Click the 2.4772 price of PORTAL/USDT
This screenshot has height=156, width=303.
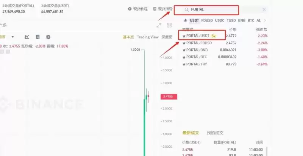[x=231, y=36]
